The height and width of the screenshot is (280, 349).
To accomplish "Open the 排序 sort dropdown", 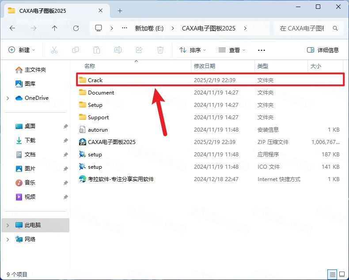I will point(193,50).
